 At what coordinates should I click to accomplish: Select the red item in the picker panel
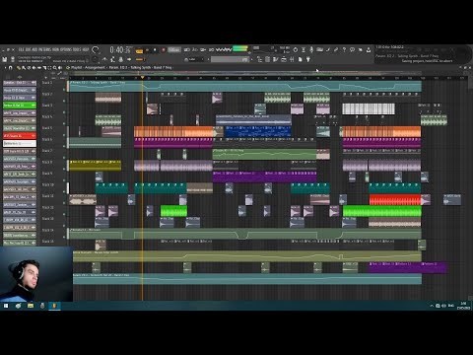pos(20,136)
